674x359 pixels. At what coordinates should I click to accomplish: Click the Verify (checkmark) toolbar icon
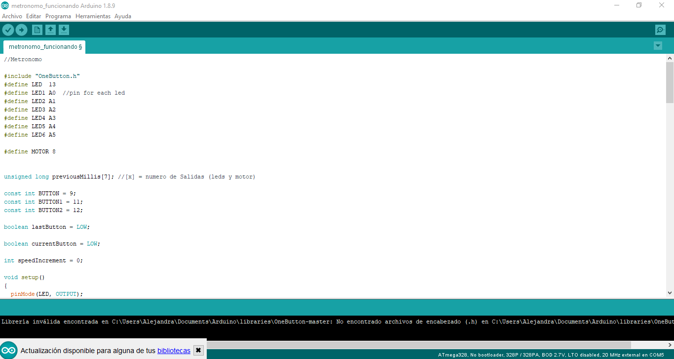point(8,30)
